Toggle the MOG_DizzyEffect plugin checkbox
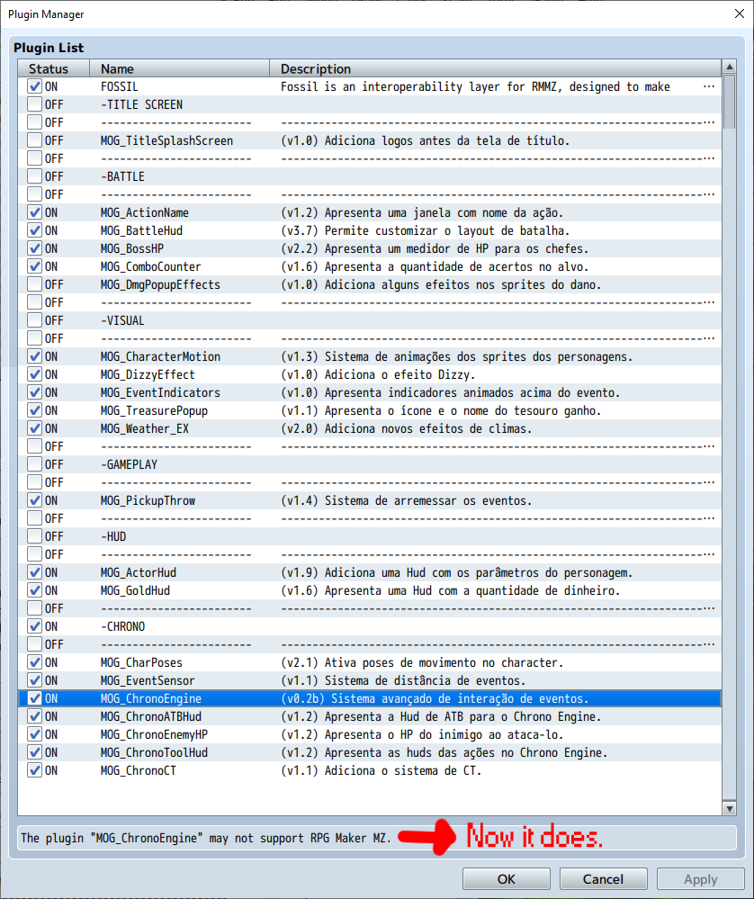Image resolution: width=754 pixels, height=899 pixels. pos(34,374)
